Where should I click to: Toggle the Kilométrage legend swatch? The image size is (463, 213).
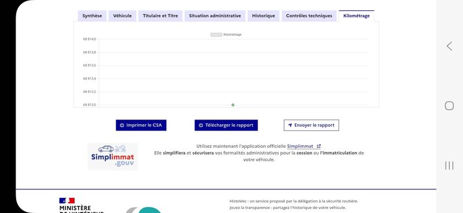(216, 35)
